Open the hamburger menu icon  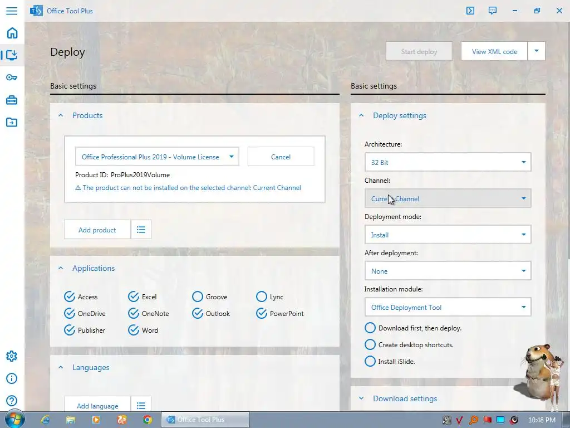12,11
